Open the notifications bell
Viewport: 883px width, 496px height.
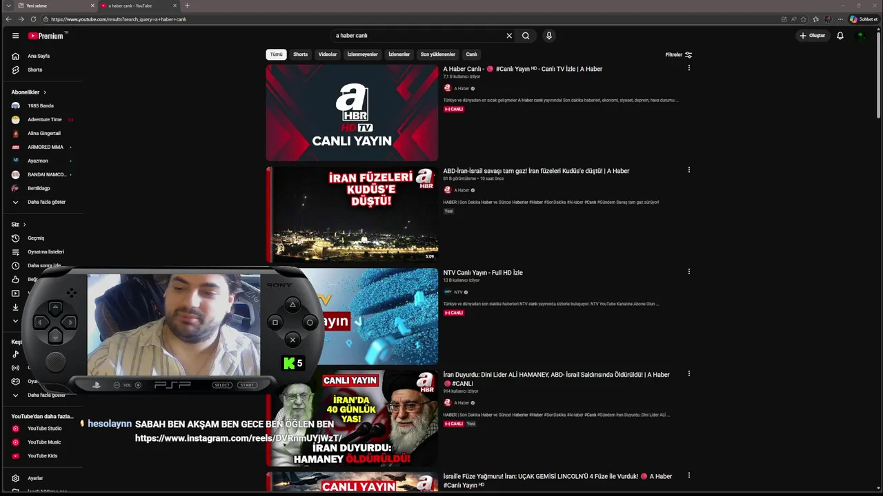pyautogui.click(x=840, y=36)
